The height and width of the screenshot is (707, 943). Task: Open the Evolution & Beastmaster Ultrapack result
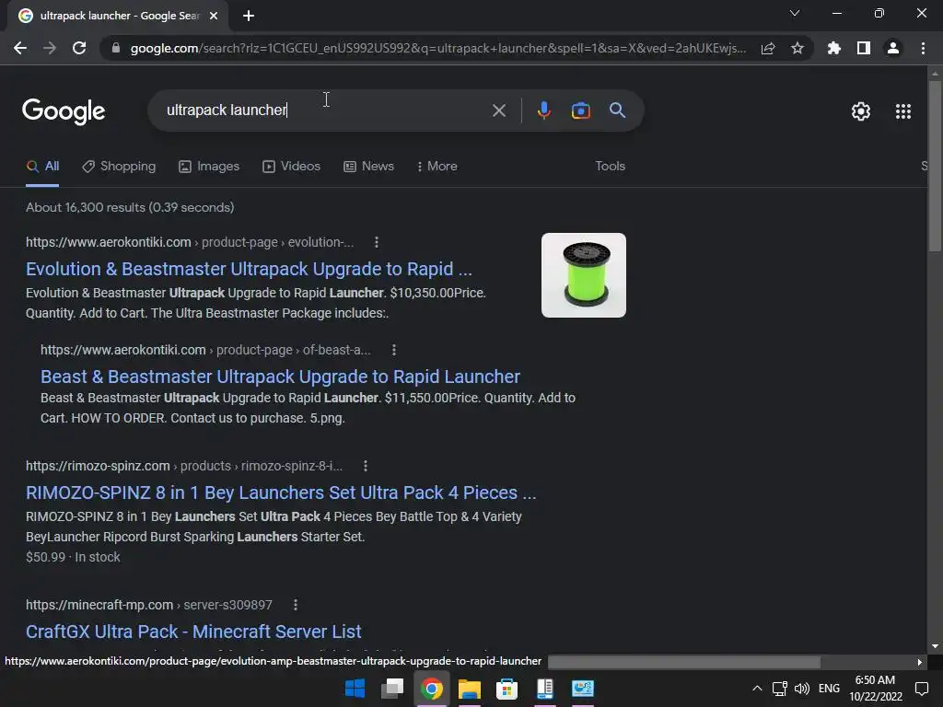(x=249, y=269)
